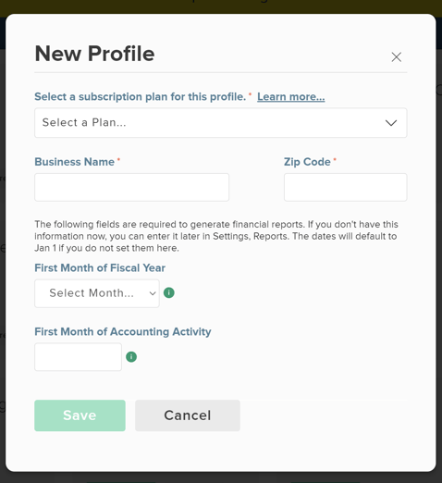Click the accounting activity info icon
442x483 pixels.
(x=131, y=357)
